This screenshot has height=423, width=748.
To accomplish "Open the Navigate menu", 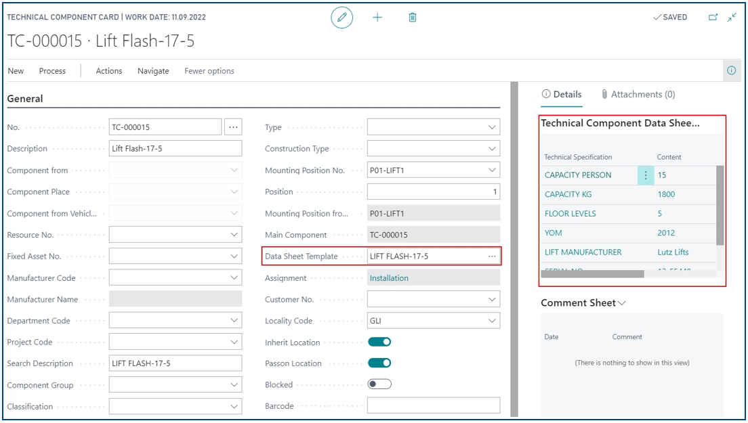I will (153, 71).
